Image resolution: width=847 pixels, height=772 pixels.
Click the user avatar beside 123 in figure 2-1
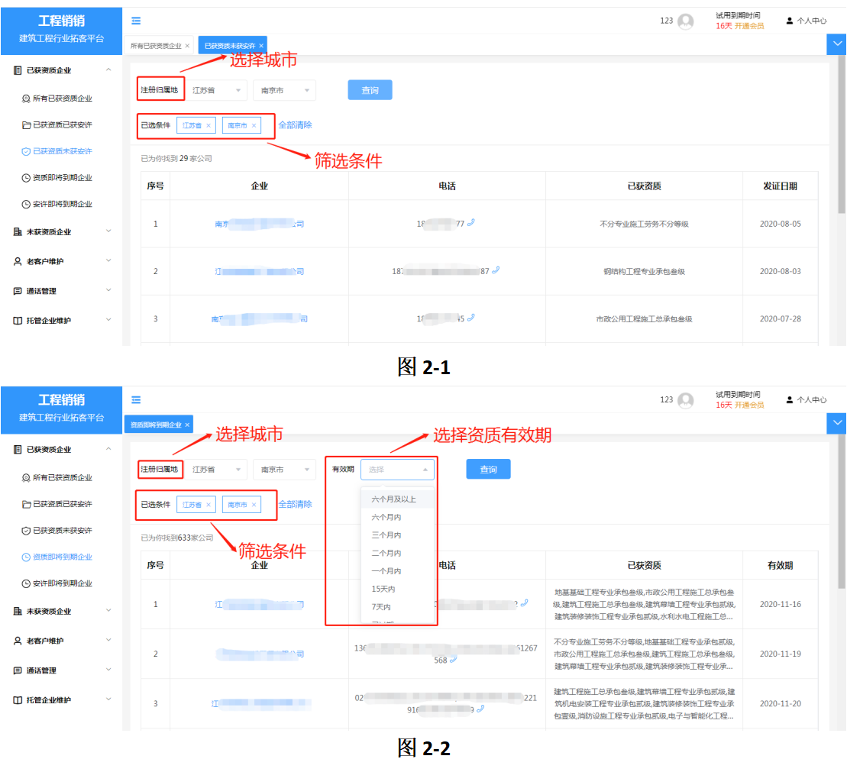coord(686,21)
